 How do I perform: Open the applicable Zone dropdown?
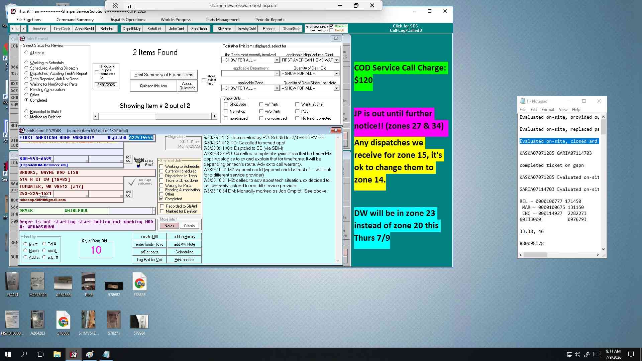pyautogui.click(x=277, y=88)
